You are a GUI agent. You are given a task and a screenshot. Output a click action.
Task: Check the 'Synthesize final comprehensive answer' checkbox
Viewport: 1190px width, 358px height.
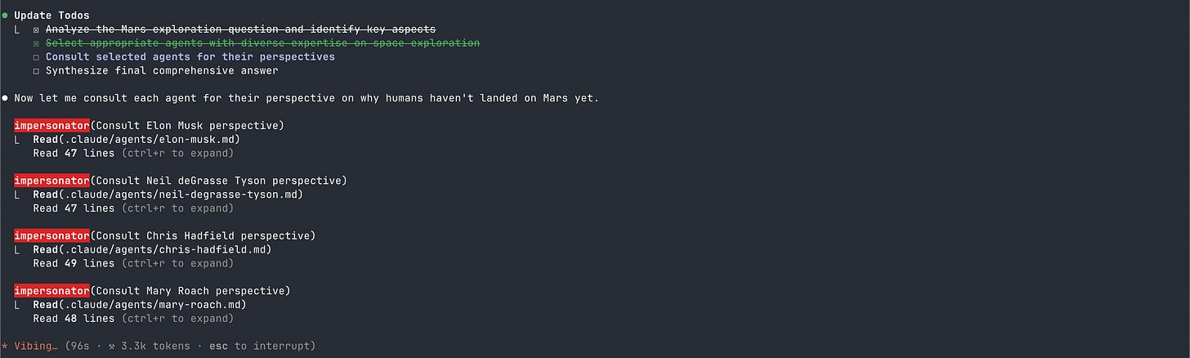[36, 71]
